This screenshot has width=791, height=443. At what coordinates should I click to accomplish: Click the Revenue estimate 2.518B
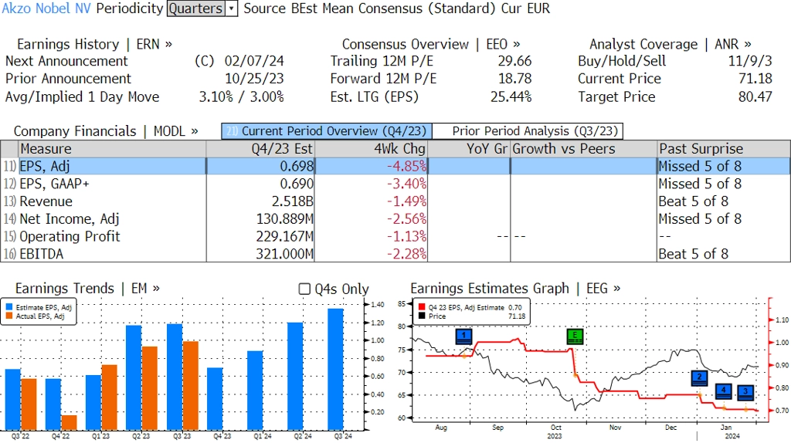coord(293,201)
